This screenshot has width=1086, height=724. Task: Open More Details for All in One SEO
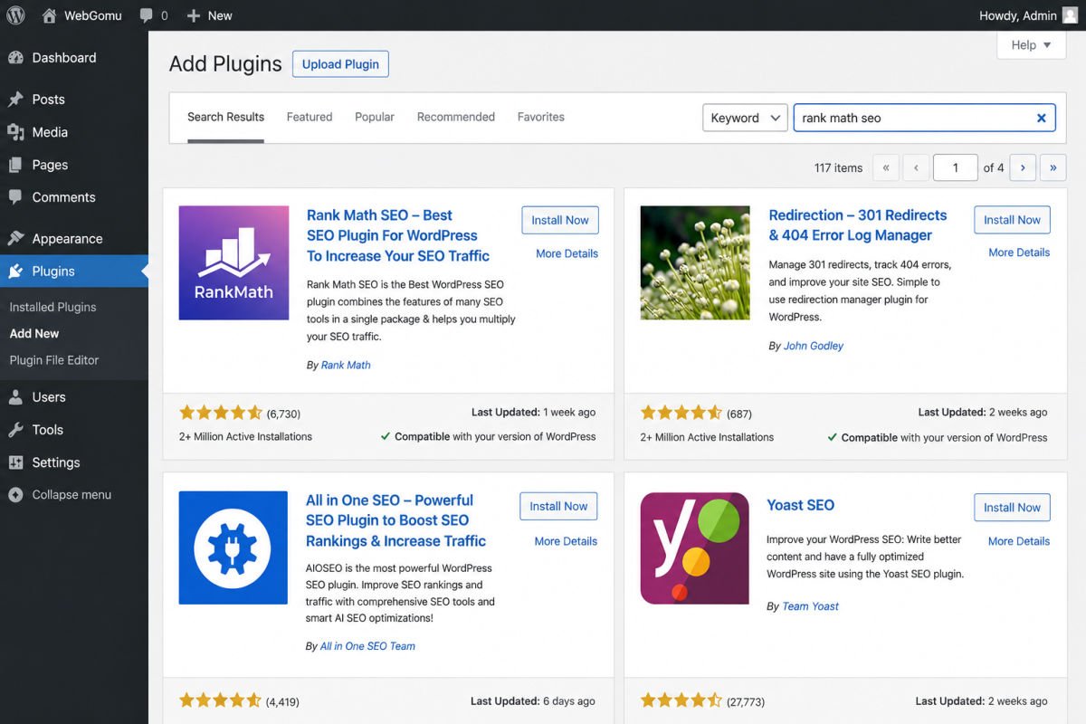[566, 541]
